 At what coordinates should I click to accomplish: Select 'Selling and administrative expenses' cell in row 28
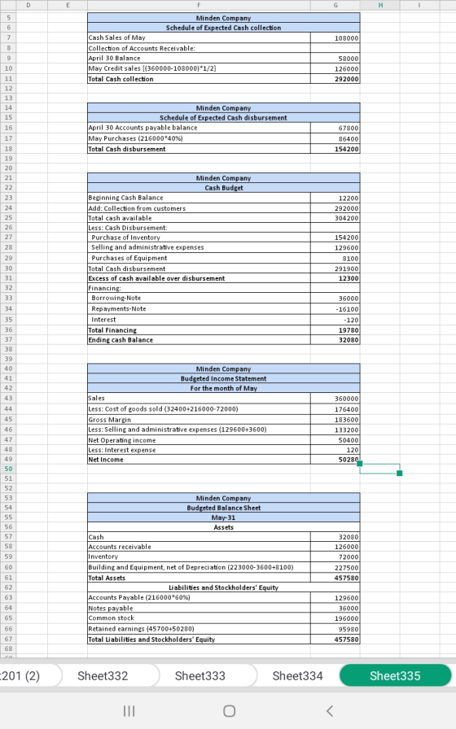tap(199, 247)
